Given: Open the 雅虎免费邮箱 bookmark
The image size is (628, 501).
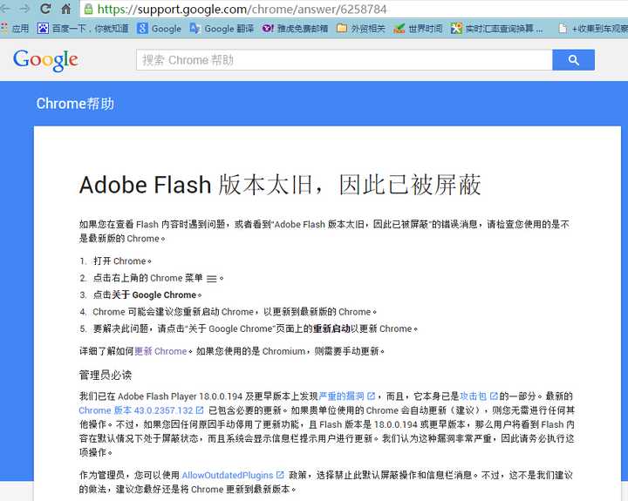Looking at the screenshot, I should tap(295, 29).
